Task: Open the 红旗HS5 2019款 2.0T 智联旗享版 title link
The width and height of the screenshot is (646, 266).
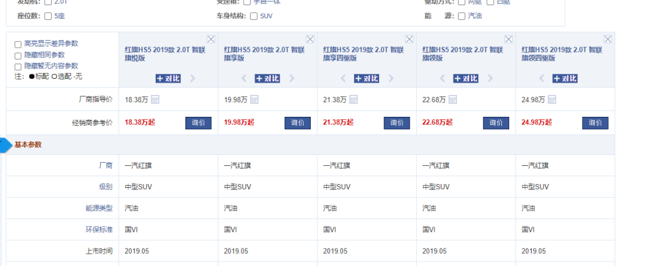Action: [264, 54]
